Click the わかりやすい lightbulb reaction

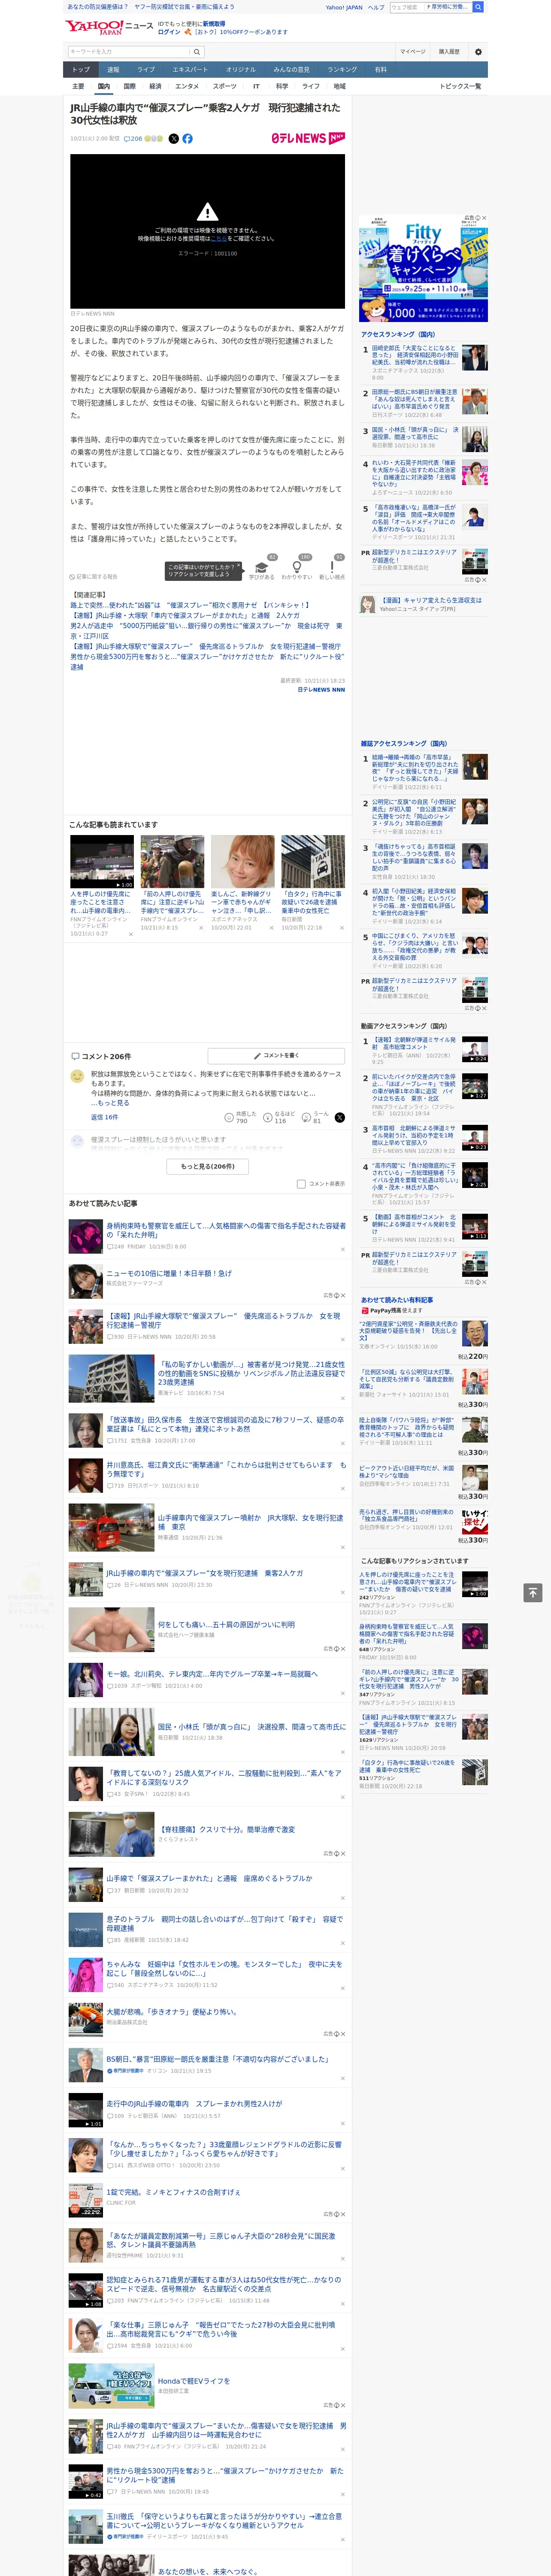pyautogui.click(x=296, y=568)
